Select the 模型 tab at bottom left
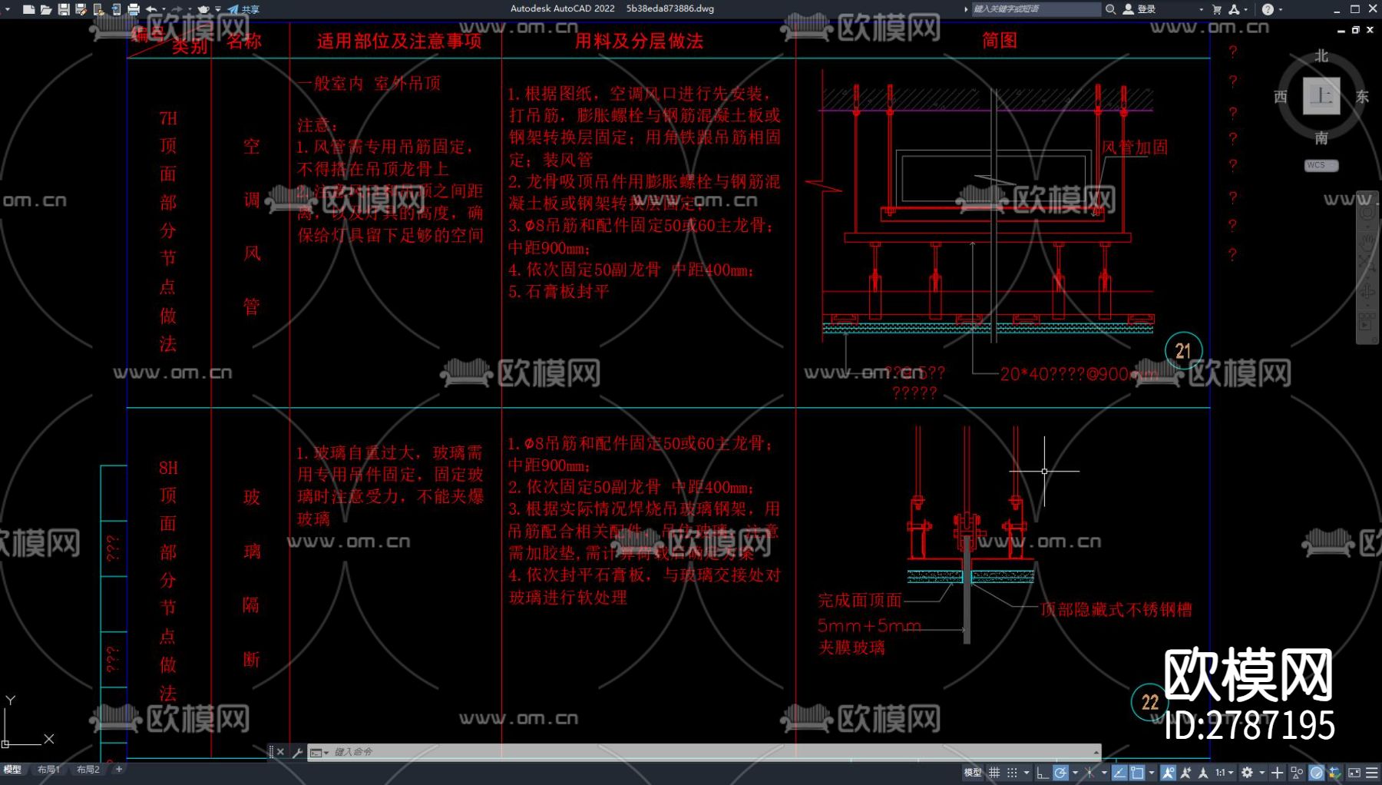 pos(12,768)
